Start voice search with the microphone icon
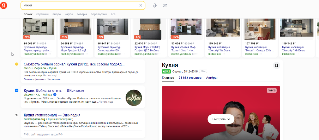Screen dimensions: 319x140 [155, 6]
